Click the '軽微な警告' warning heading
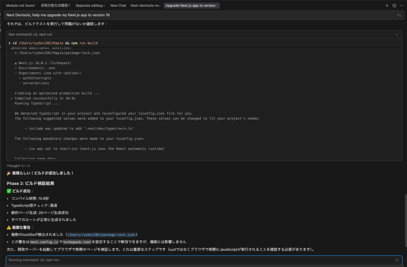 [x=20, y=227]
